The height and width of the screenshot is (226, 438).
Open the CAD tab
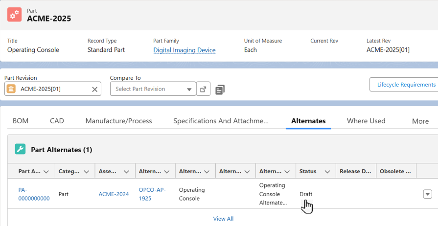pyautogui.click(x=57, y=121)
